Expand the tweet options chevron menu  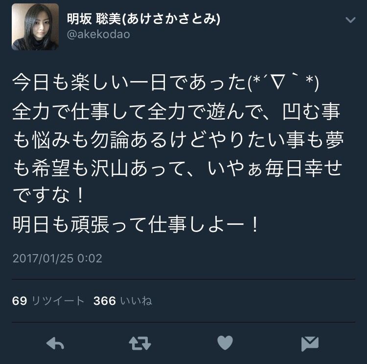click(350, 20)
